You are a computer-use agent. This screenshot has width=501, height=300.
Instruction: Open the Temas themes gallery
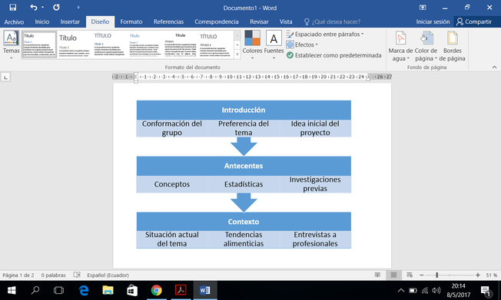click(x=12, y=45)
